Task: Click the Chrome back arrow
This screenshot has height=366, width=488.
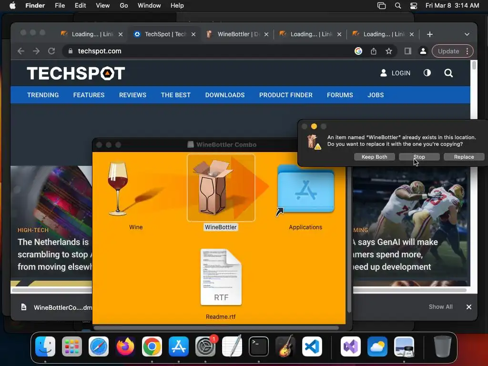Action: point(21,51)
